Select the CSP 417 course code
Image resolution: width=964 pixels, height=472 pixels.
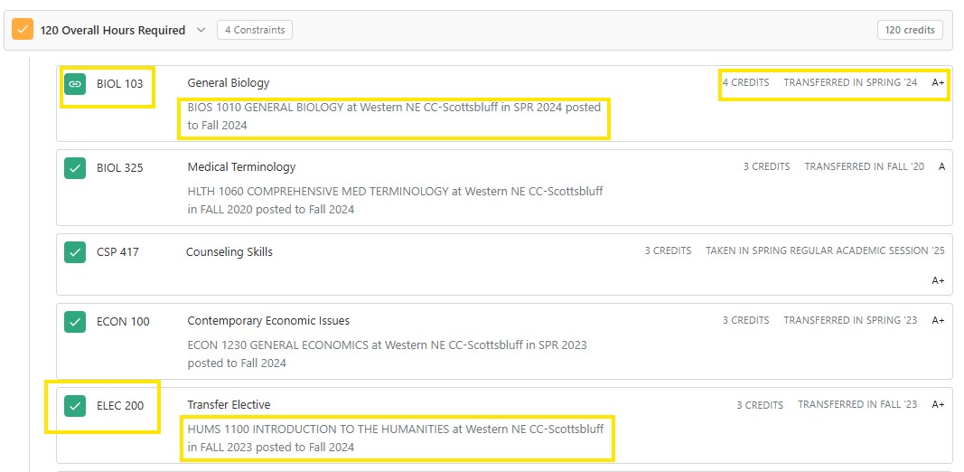[x=117, y=251]
